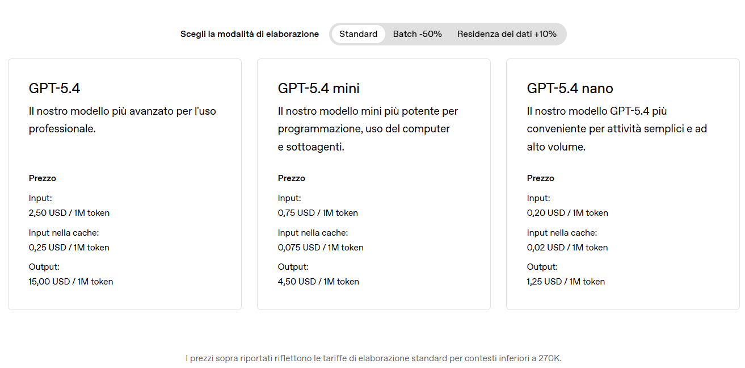The height and width of the screenshot is (368, 745).
Task: Switch to Batch -50% pricing mode
Action: pyautogui.click(x=417, y=34)
